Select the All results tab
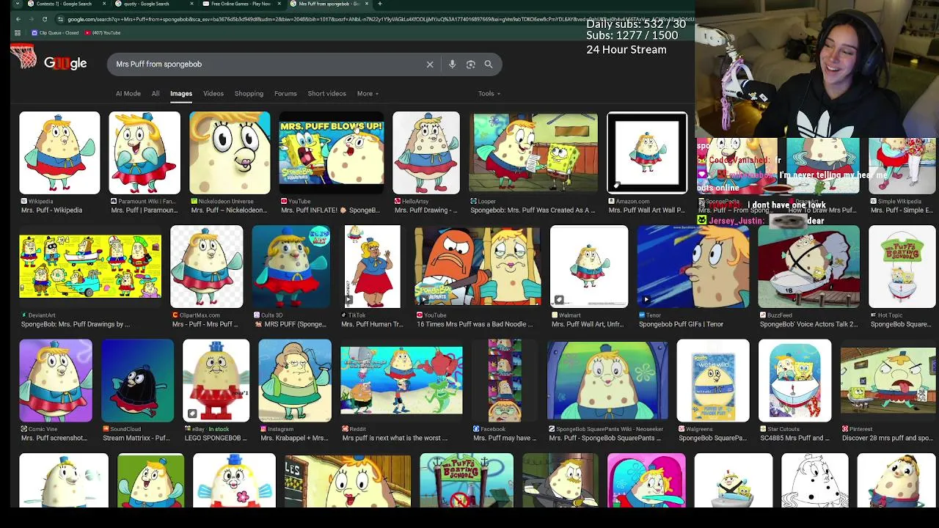Image resolution: width=939 pixels, height=528 pixels. click(156, 94)
